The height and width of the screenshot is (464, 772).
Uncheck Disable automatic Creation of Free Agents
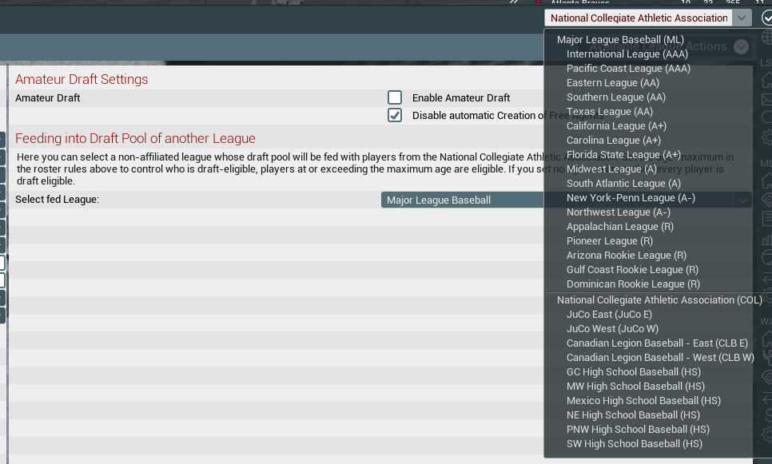[394, 115]
